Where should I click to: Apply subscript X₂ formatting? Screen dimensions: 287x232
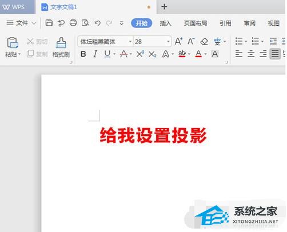point(152,54)
